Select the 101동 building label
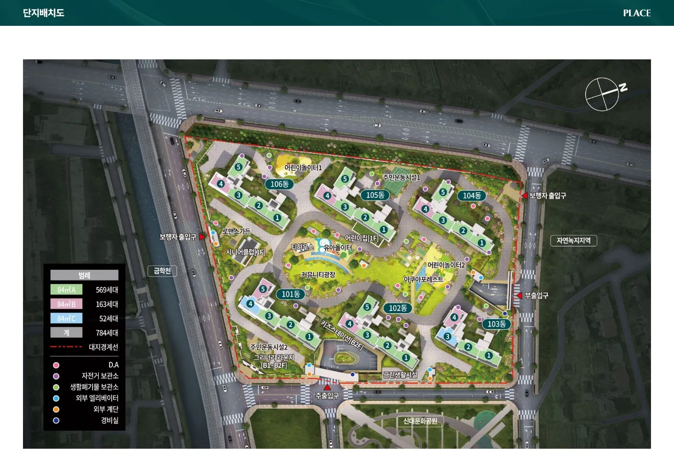Viewport: 674px width, 465px height. pyautogui.click(x=291, y=294)
